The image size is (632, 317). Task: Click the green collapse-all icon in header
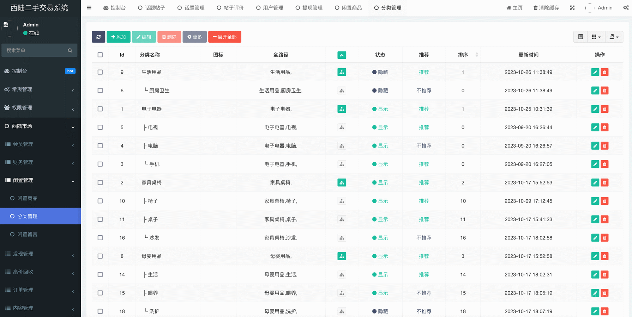[342, 55]
